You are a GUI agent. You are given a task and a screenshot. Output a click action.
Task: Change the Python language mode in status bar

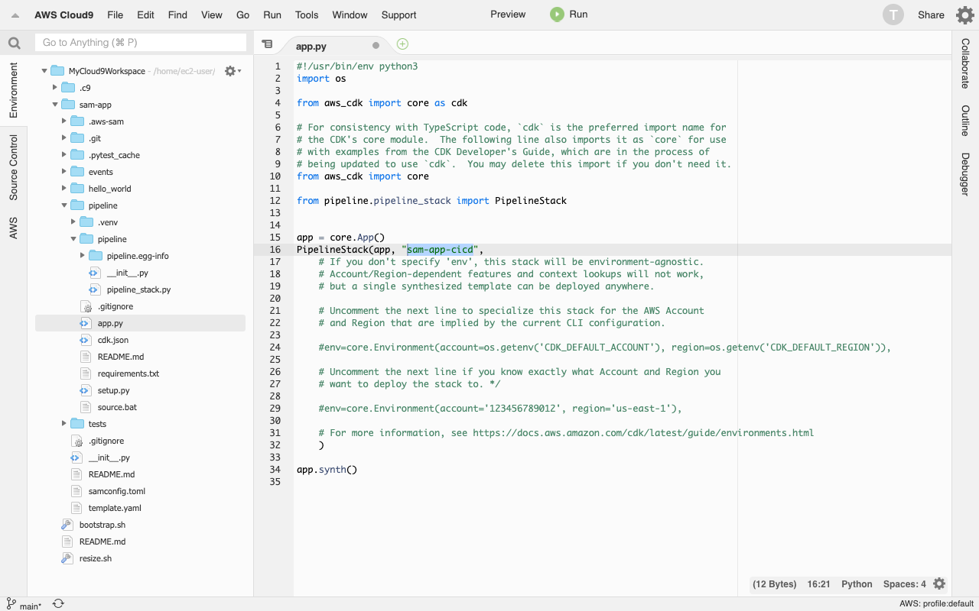click(857, 584)
